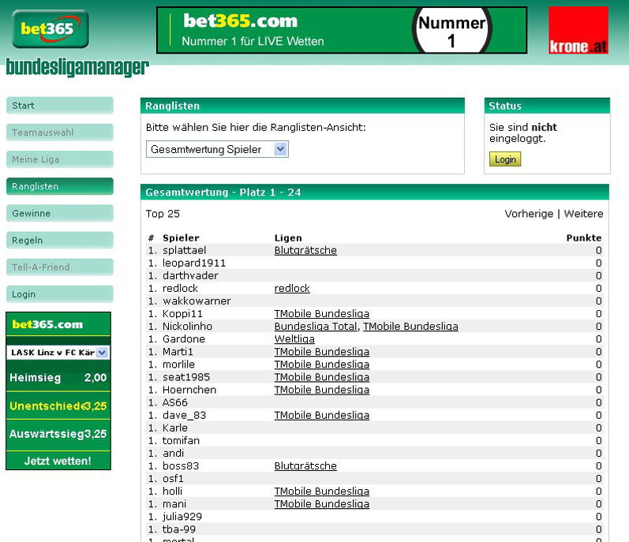The width and height of the screenshot is (629, 542).
Task: Open TMobile Bundesliga link next to Bundesliga Total
Action: click(x=410, y=327)
